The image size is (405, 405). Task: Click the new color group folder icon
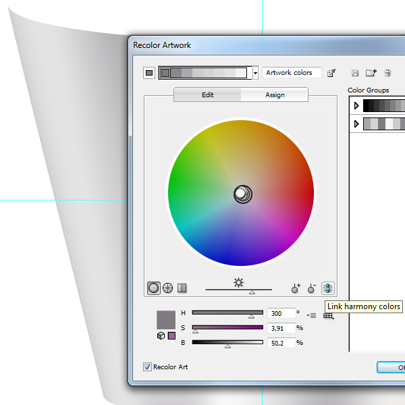(371, 73)
